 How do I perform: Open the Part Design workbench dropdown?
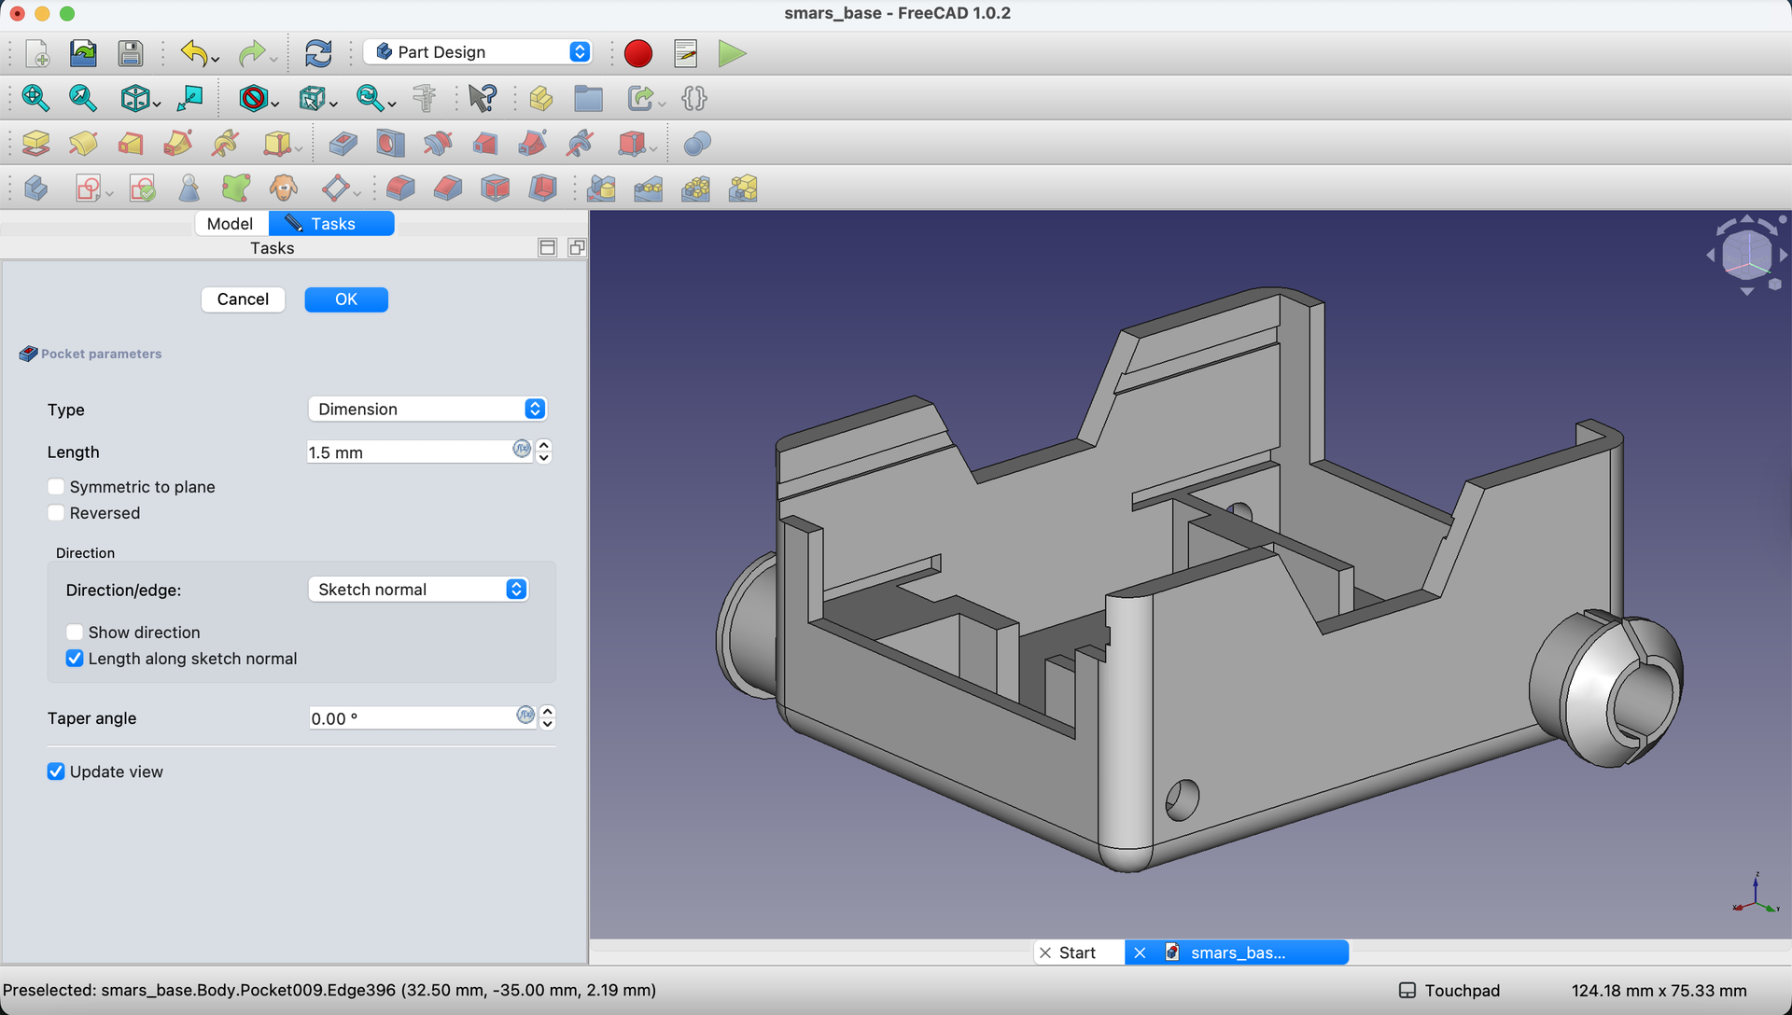[478, 52]
